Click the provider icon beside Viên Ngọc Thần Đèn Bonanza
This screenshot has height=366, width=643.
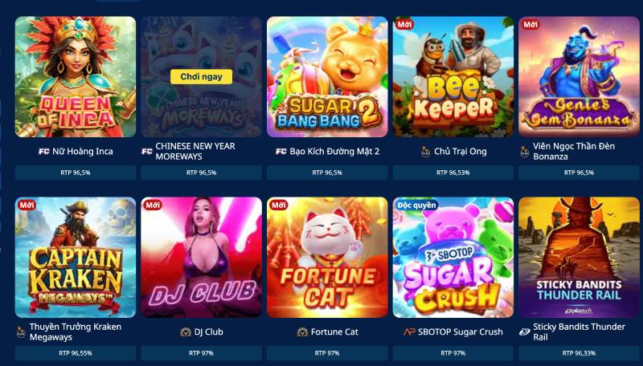click(x=525, y=152)
